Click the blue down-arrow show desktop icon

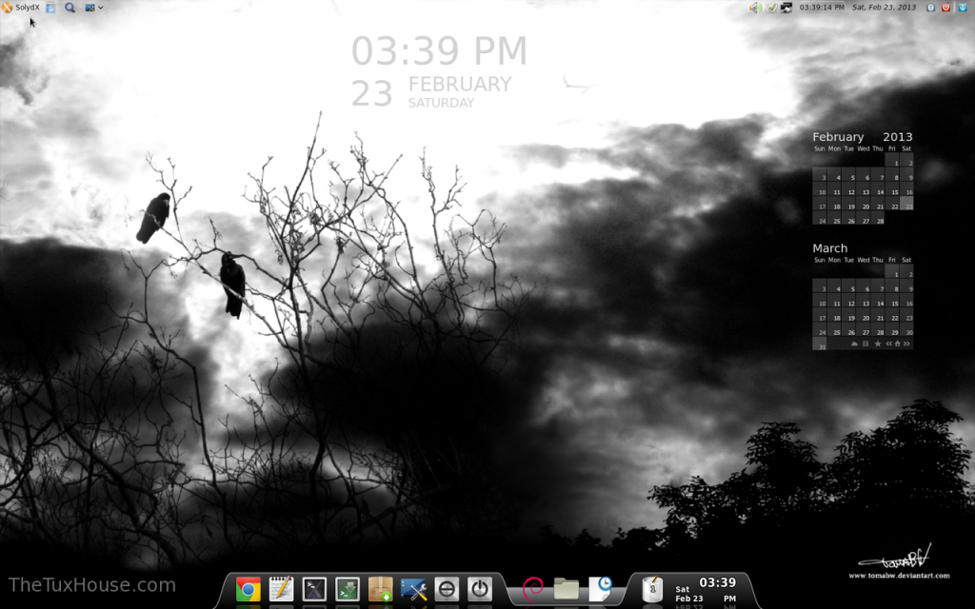[963, 8]
